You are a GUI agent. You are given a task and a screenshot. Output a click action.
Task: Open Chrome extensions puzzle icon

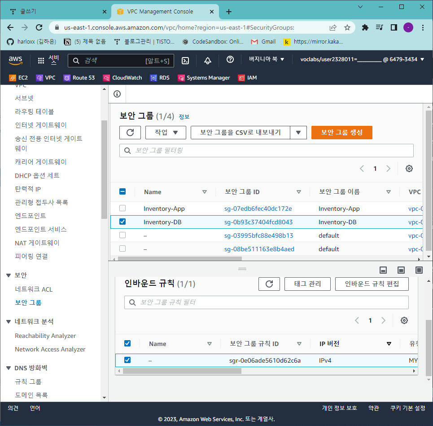pyautogui.click(x=365, y=27)
